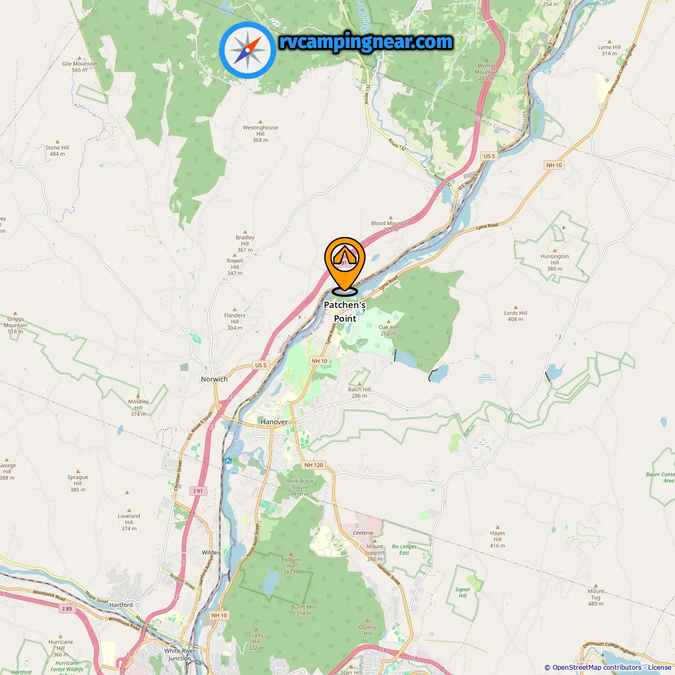
Task: Click the Blood Mountain peak marker
Action: [x=391, y=217]
